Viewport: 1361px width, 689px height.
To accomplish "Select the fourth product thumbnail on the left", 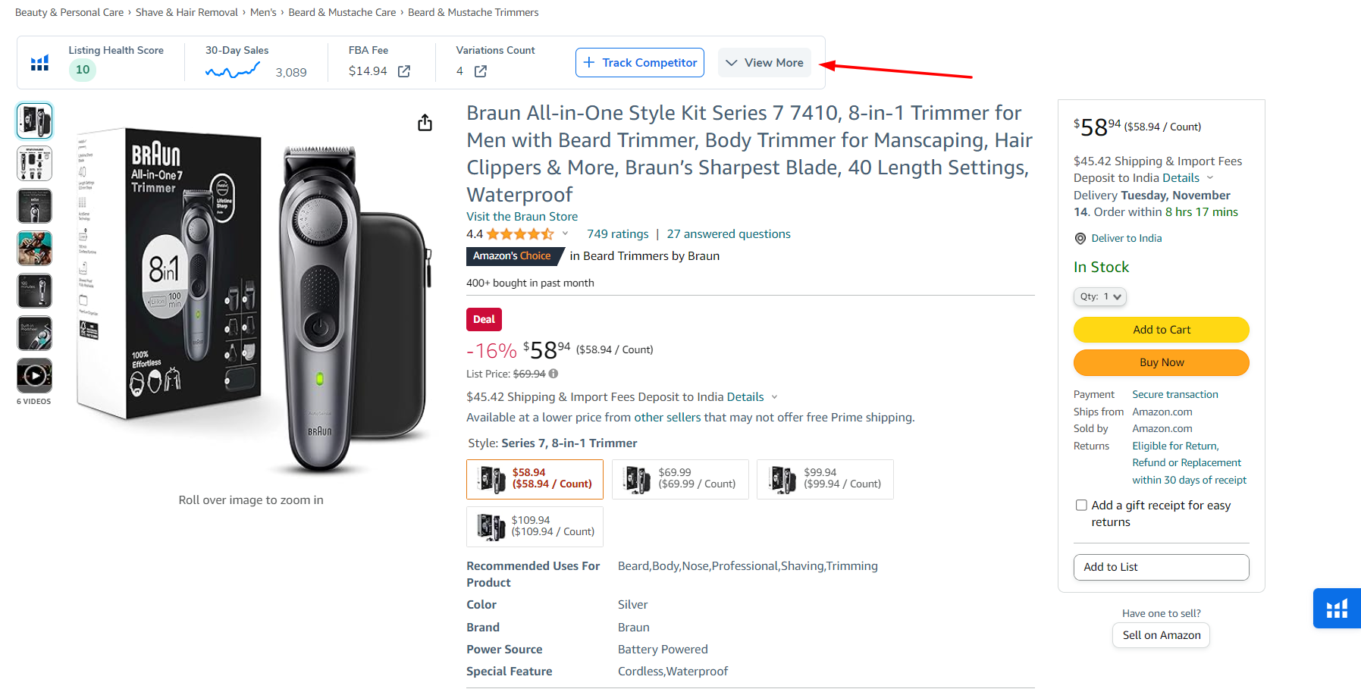I will point(34,248).
